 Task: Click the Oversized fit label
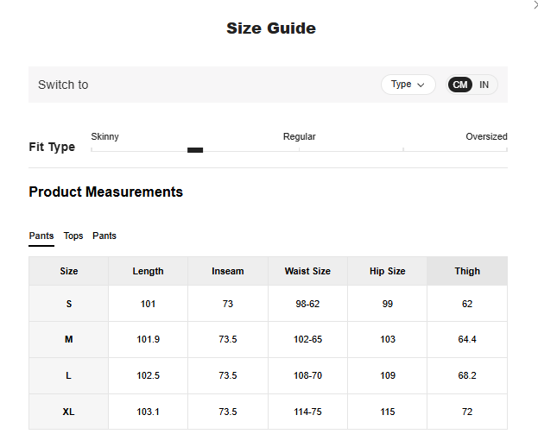tap(486, 136)
